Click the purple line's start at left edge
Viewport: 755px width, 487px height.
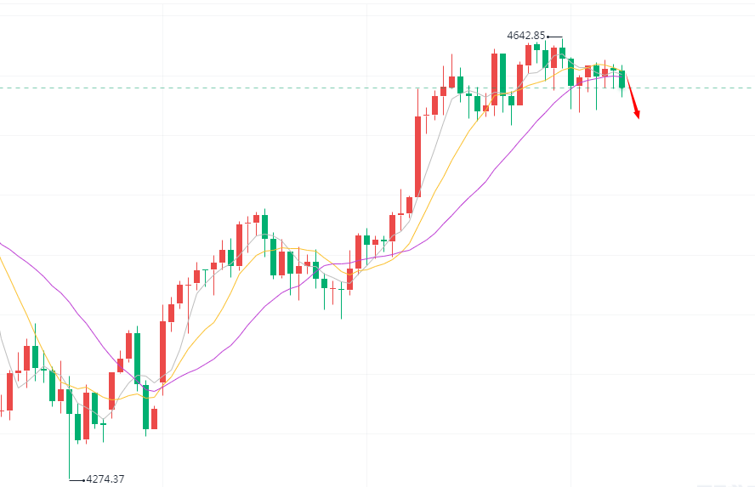click(x=2, y=244)
